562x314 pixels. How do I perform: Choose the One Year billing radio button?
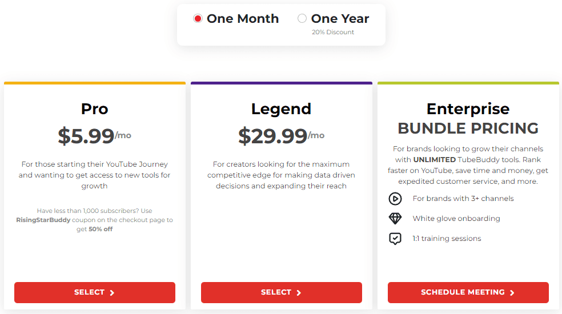[x=302, y=18]
